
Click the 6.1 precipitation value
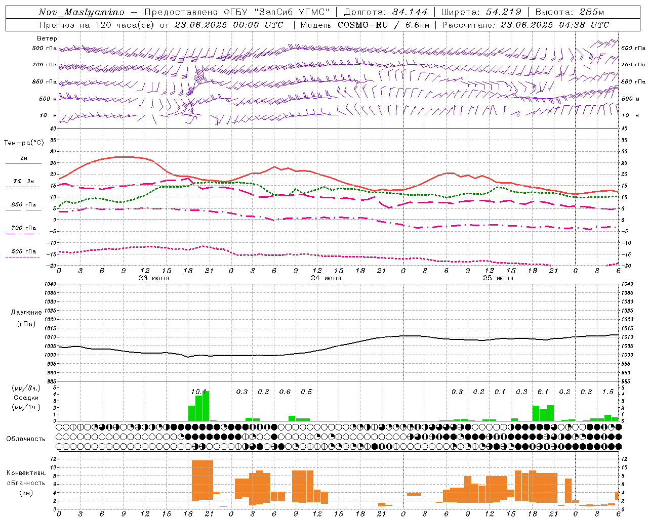(543, 392)
